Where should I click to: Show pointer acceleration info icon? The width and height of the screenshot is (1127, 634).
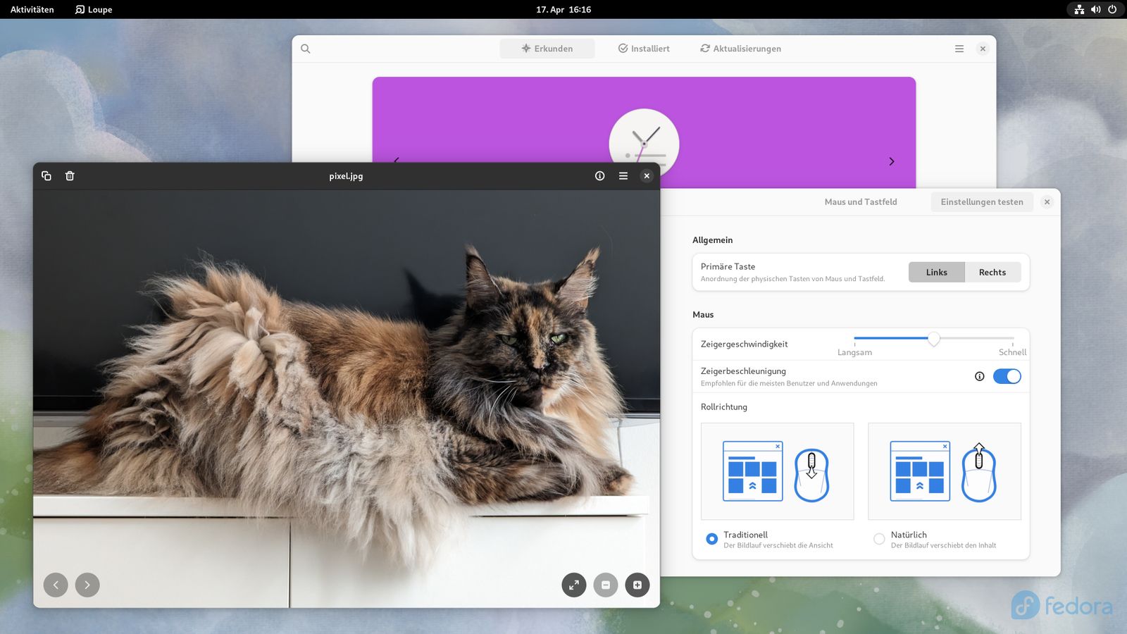click(x=979, y=376)
